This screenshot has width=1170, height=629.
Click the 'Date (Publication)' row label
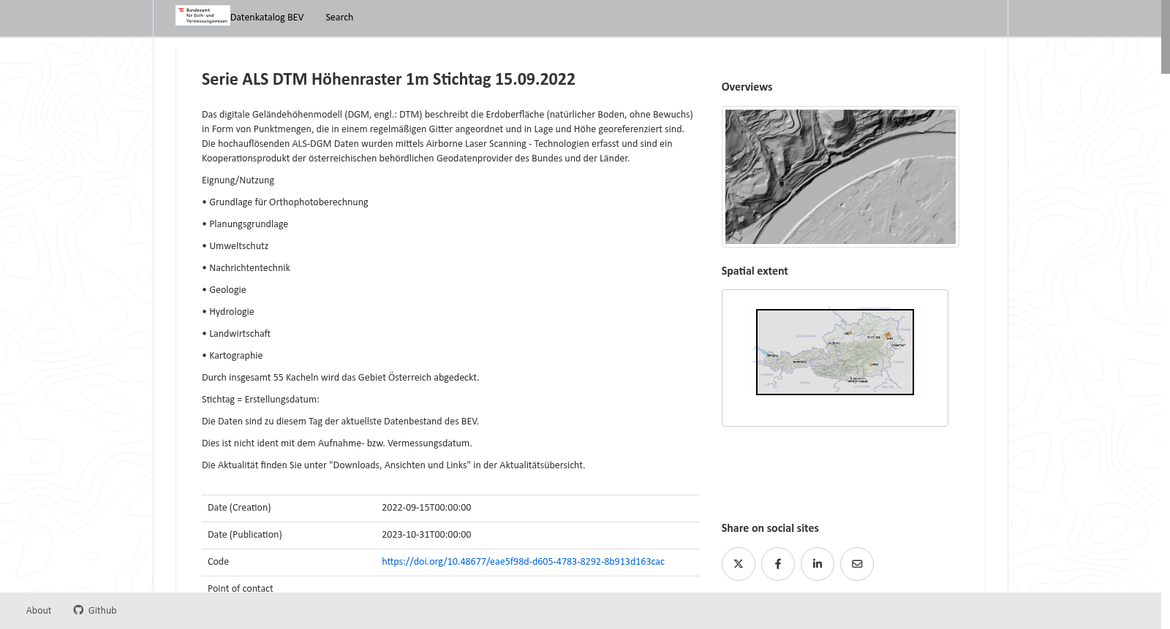[245, 535]
